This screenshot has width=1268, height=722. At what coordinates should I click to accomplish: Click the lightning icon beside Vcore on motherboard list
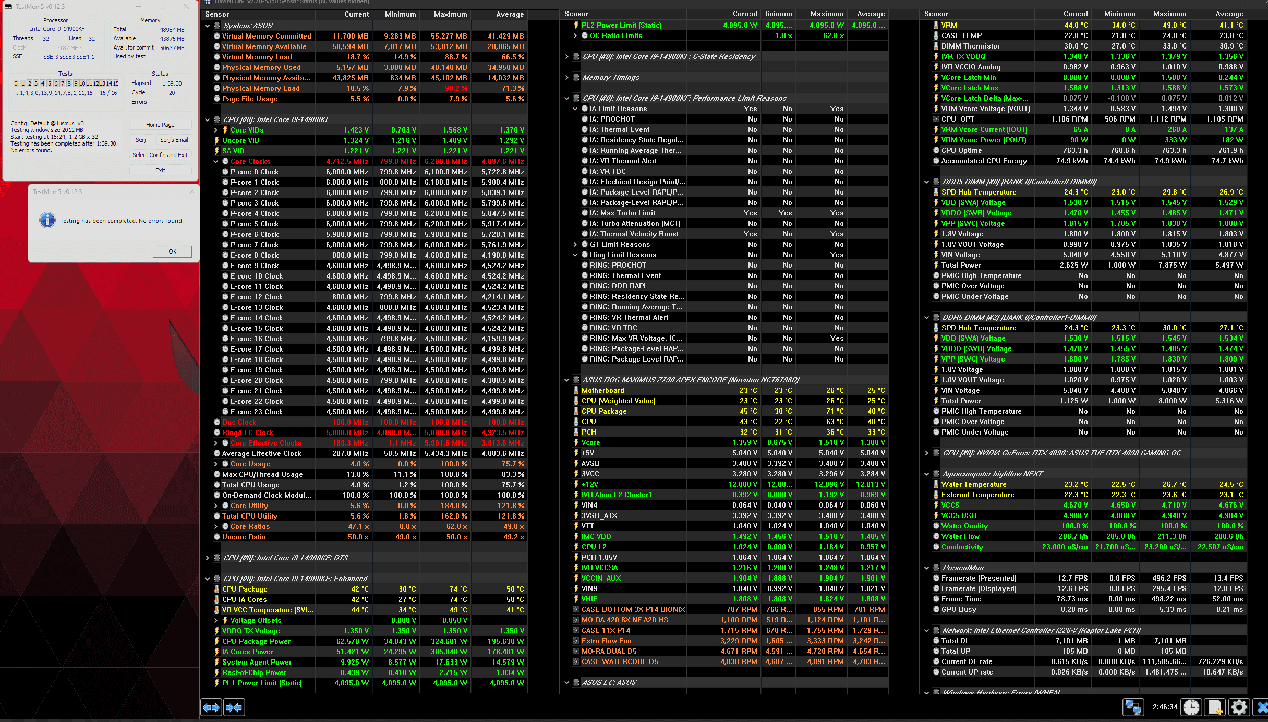coord(576,442)
